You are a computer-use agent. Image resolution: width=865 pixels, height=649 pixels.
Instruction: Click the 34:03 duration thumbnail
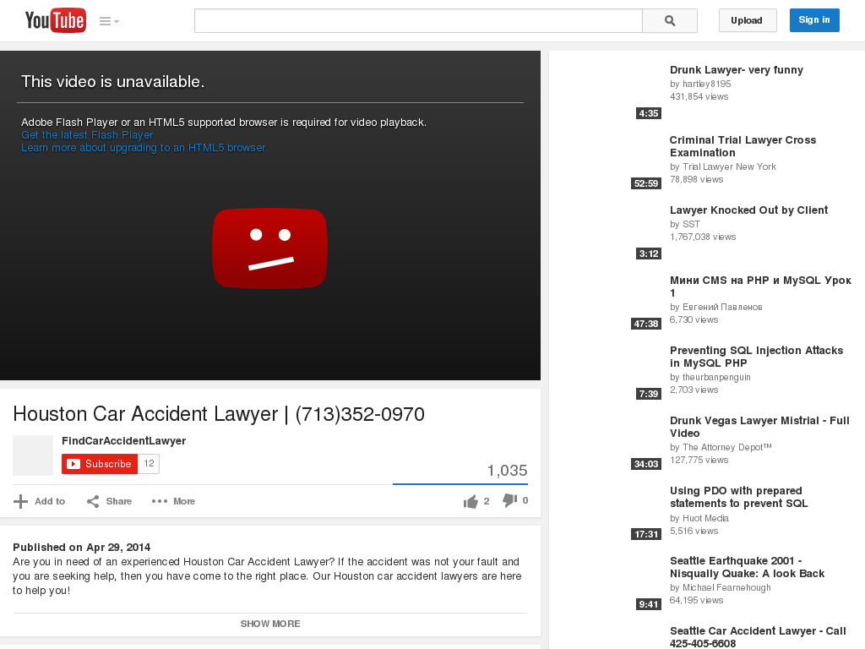[x=646, y=464]
